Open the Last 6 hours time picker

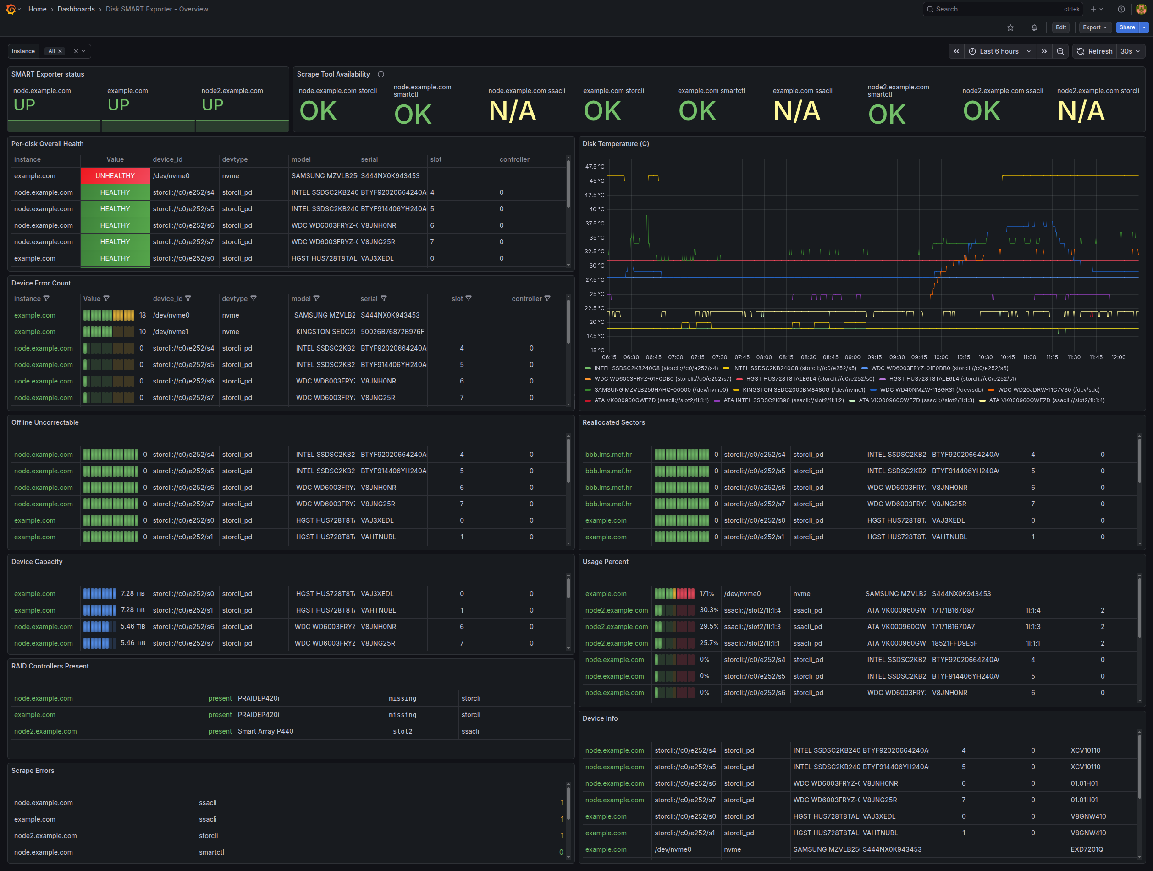[999, 51]
